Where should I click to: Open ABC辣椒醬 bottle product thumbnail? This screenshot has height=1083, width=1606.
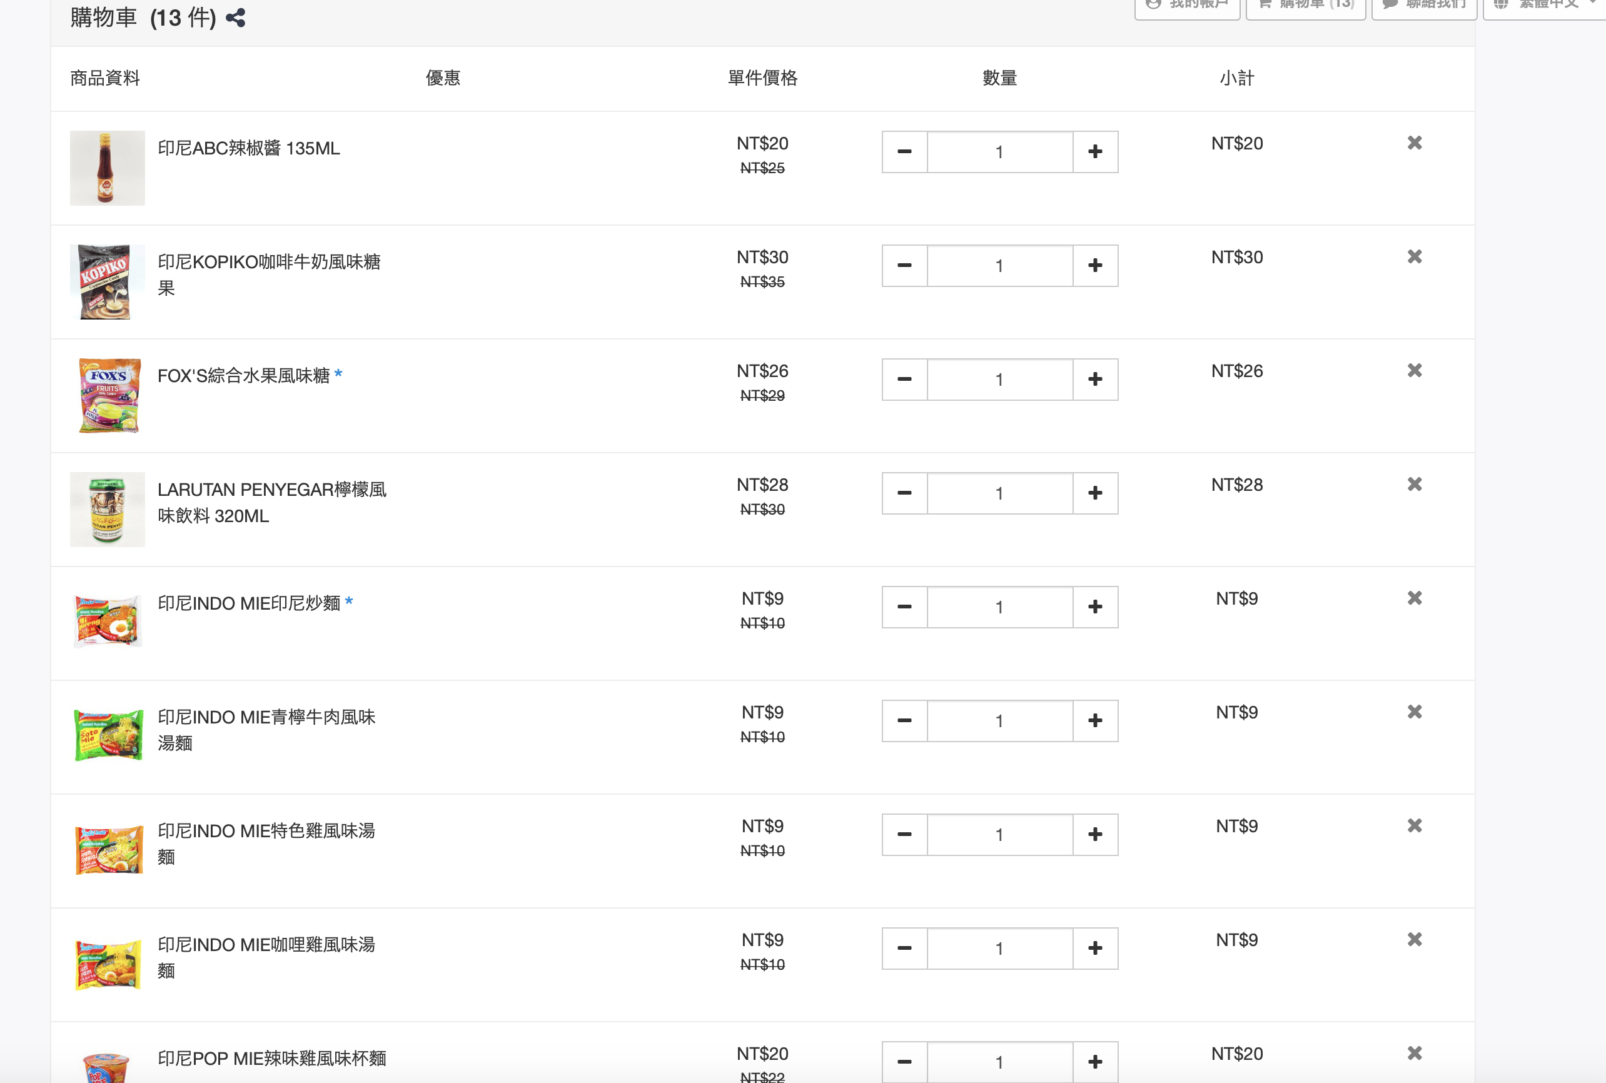(108, 169)
